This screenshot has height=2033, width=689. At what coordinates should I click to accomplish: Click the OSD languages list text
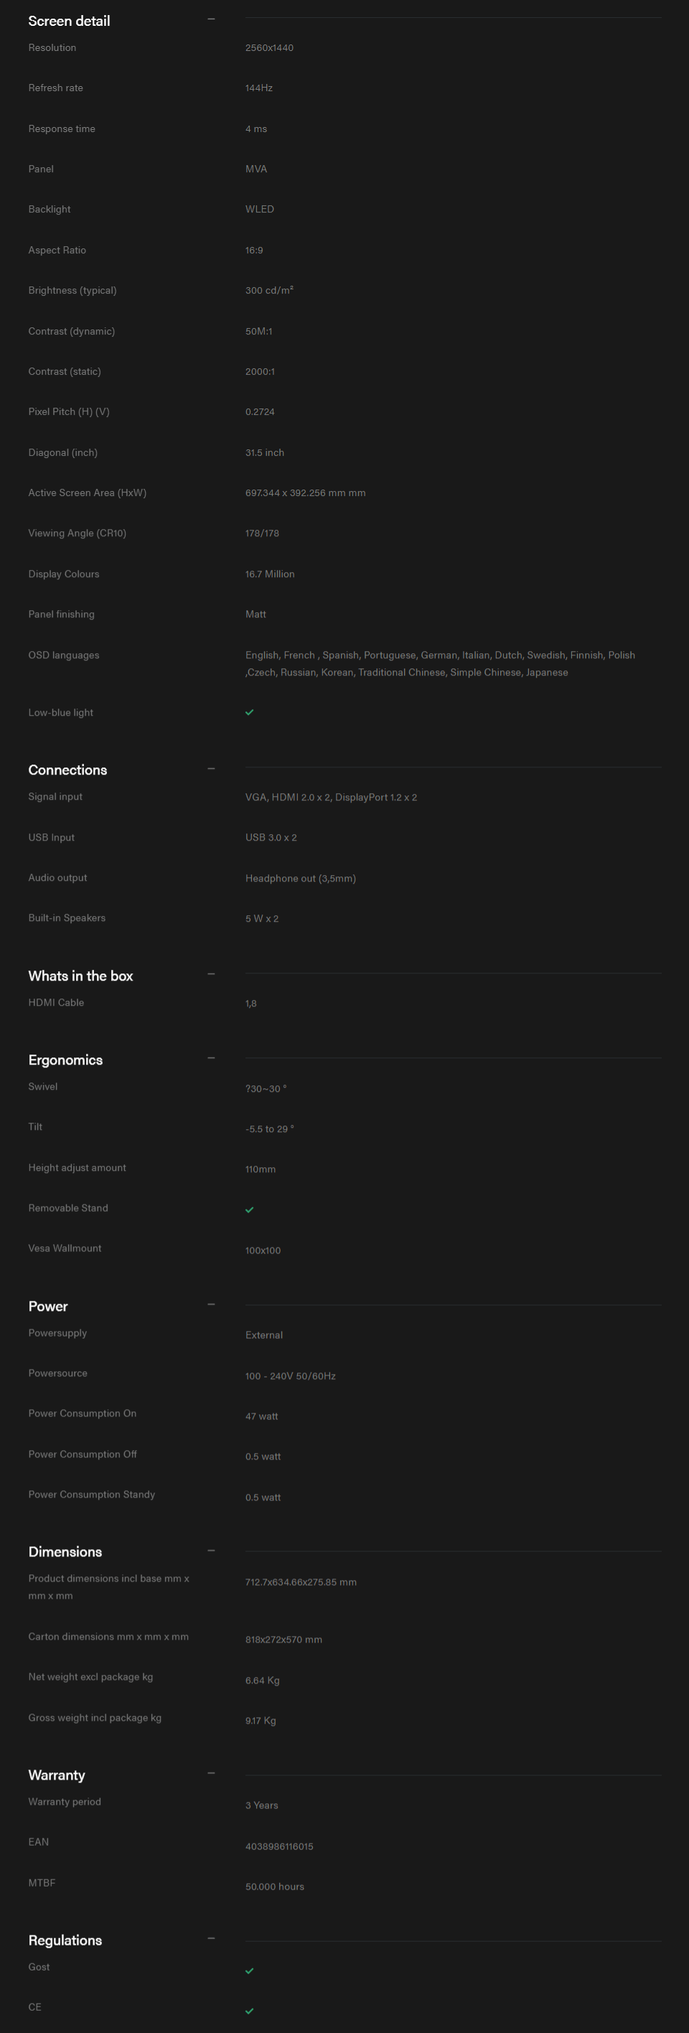pyautogui.click(x=441, y=664)
